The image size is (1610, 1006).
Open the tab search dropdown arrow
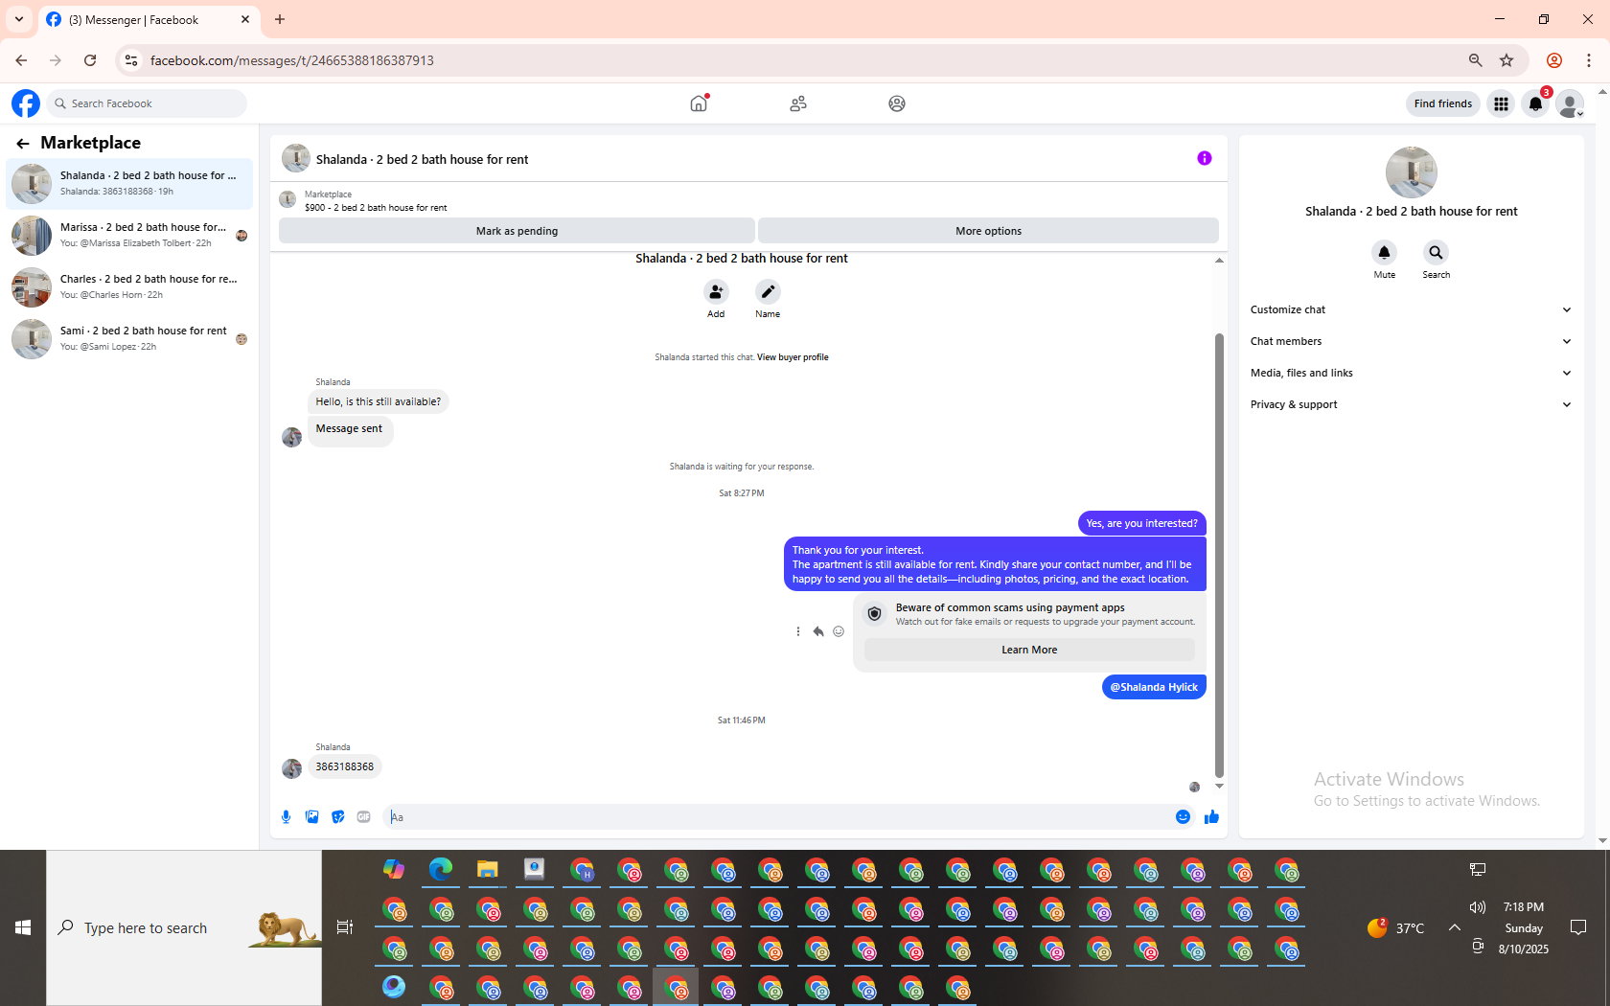pyautogui.click(x=19, y=19)
